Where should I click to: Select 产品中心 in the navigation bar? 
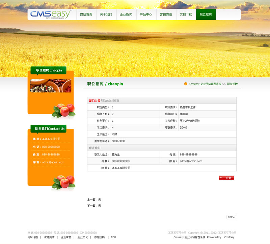(x=146, y=14)
